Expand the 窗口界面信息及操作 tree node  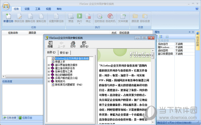[49, 65]
